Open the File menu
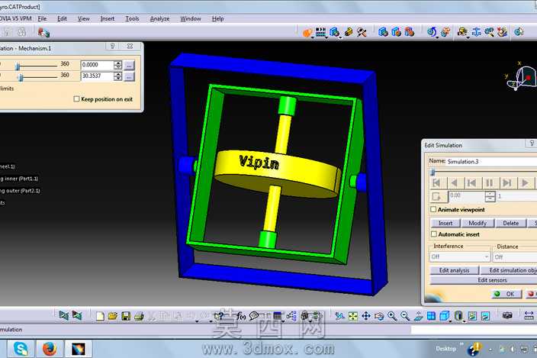Image resolution: width=537 pixels, height=358 pixels. coord(42,18)
